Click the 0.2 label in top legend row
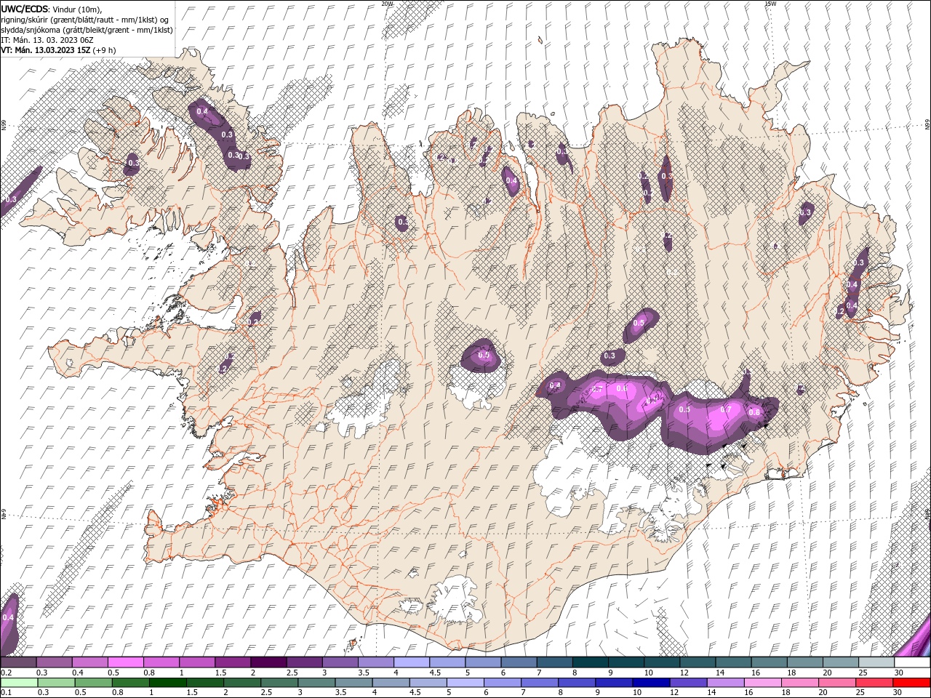This screenshot has height=698, width=931. (5, 673)
